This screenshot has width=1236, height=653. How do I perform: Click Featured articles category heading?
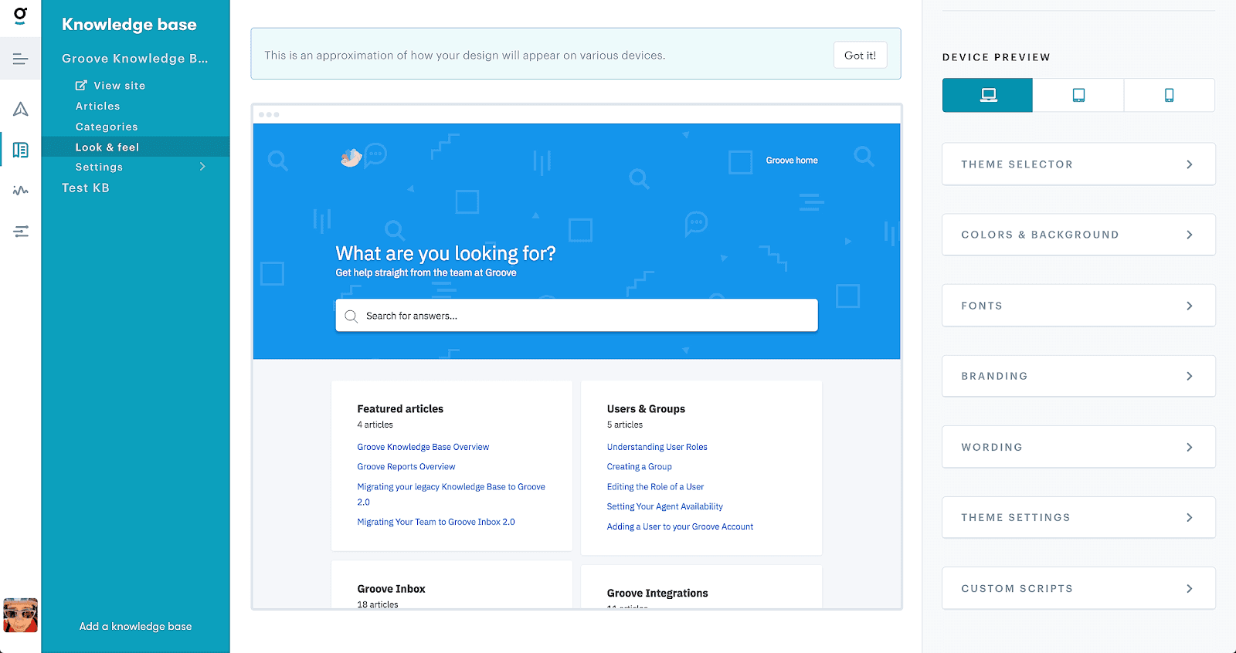(x=400, y=409)
